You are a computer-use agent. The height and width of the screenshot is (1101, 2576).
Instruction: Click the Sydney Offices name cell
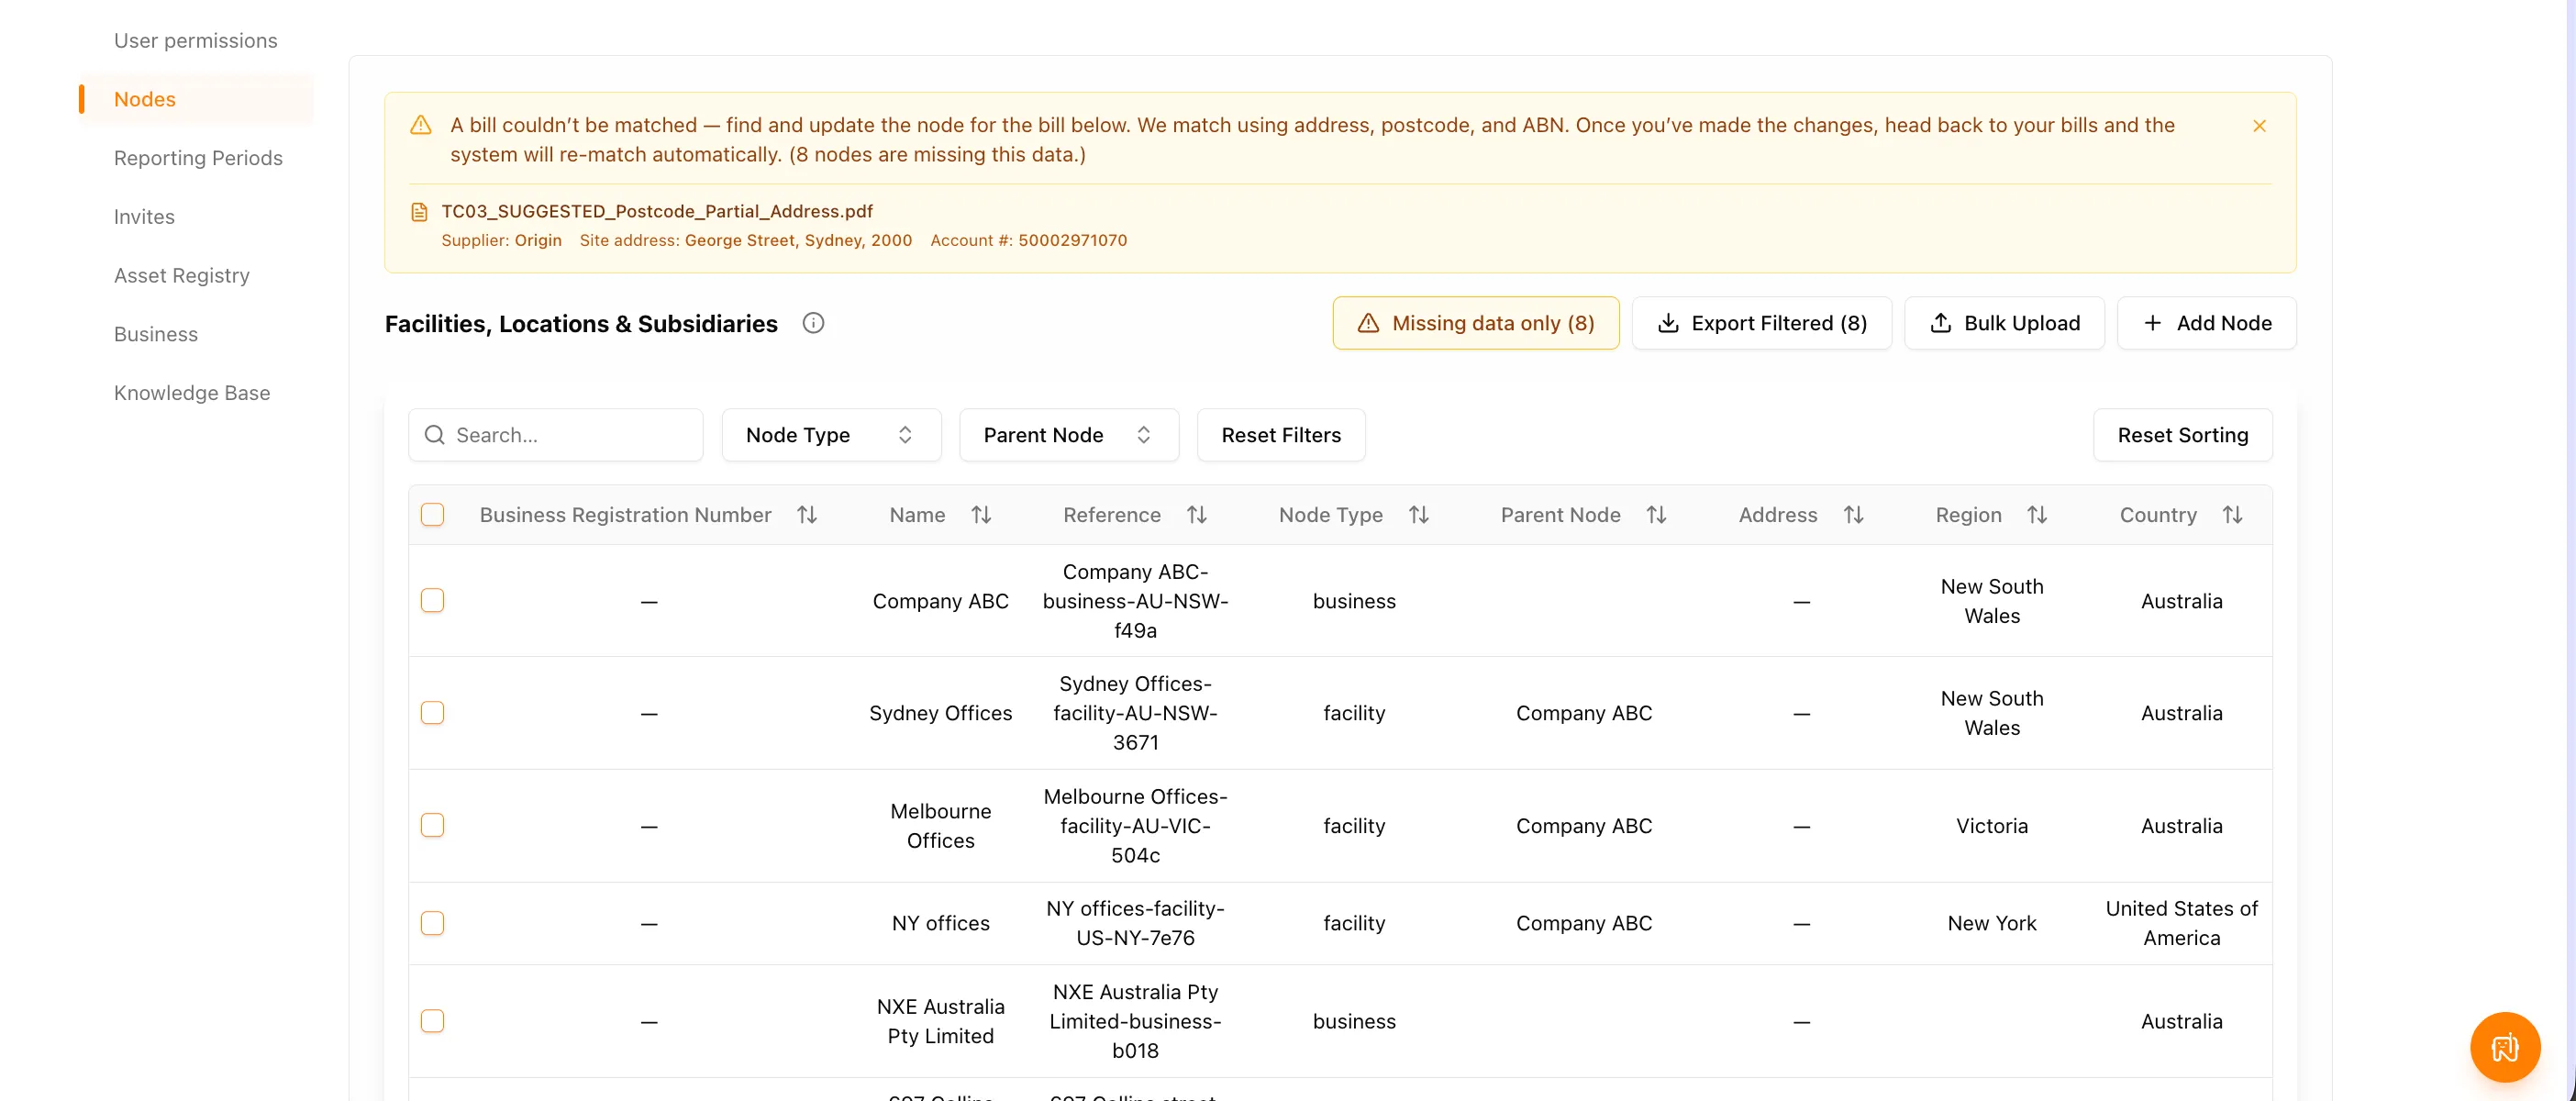(940, 713)
